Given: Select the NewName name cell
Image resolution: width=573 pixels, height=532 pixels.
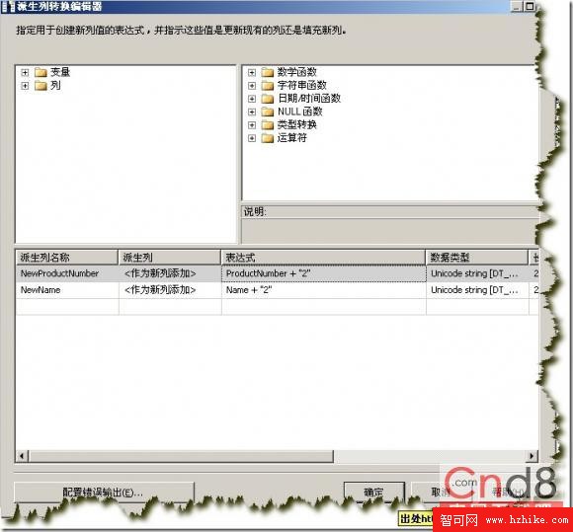Looking at the screenshot, I should pyautogui.click(x=67, y=290).
